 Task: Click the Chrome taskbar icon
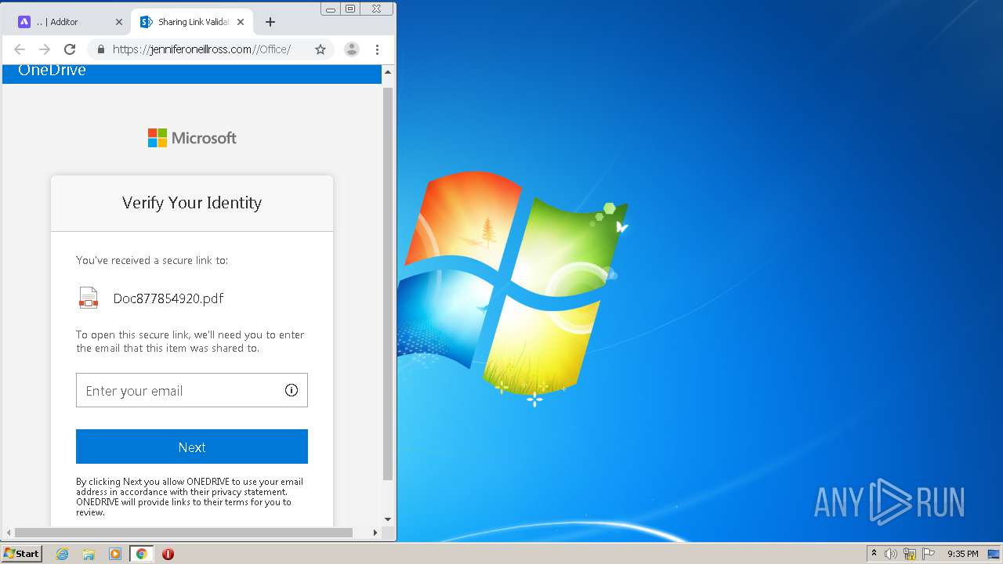pos(142,554)
